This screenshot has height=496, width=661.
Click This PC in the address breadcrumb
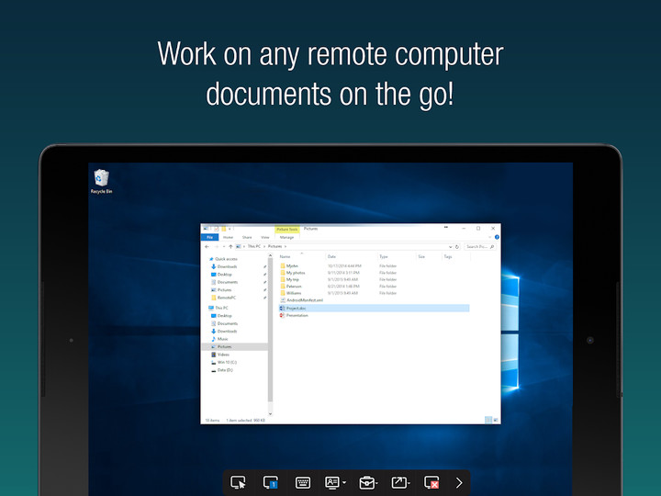[x=254, y=246]
